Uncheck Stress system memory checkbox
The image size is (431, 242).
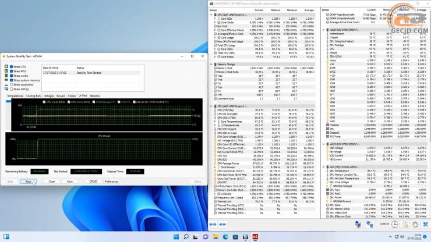tap(11, 80)
